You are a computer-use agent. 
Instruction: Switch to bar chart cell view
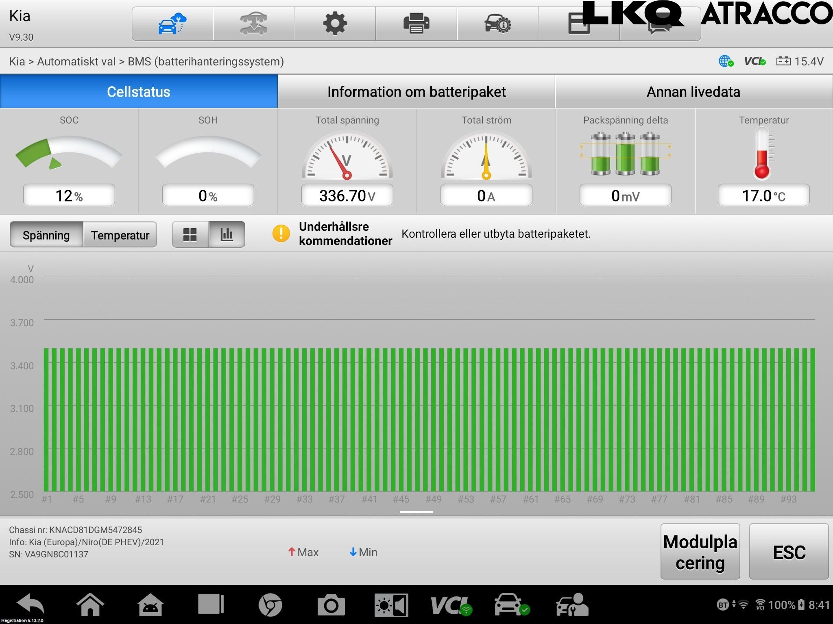click(227, 234)
